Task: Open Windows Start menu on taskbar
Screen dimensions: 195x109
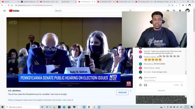Action: coord(2,107)
